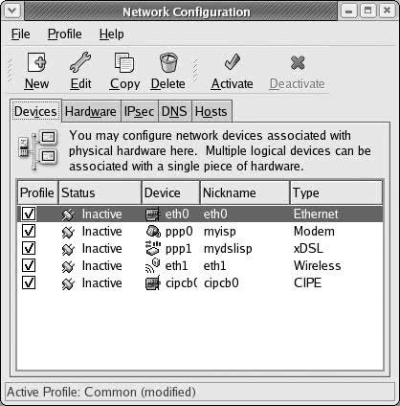Click the Deactivate X icon

(298, 62)
